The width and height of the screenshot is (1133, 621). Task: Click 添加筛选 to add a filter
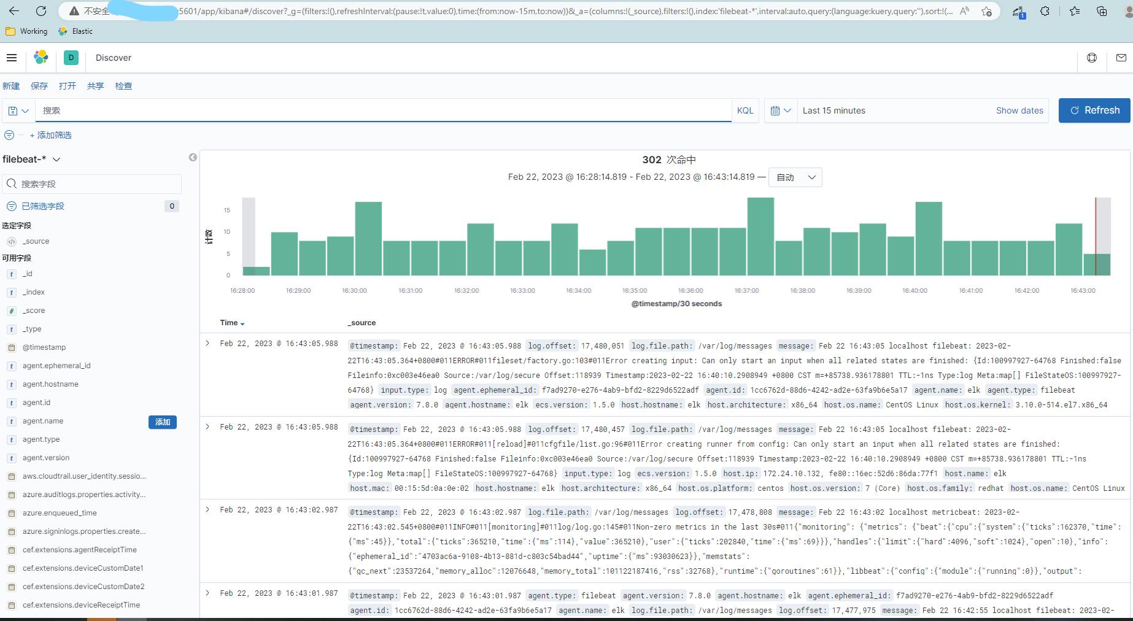pos(51,135)
